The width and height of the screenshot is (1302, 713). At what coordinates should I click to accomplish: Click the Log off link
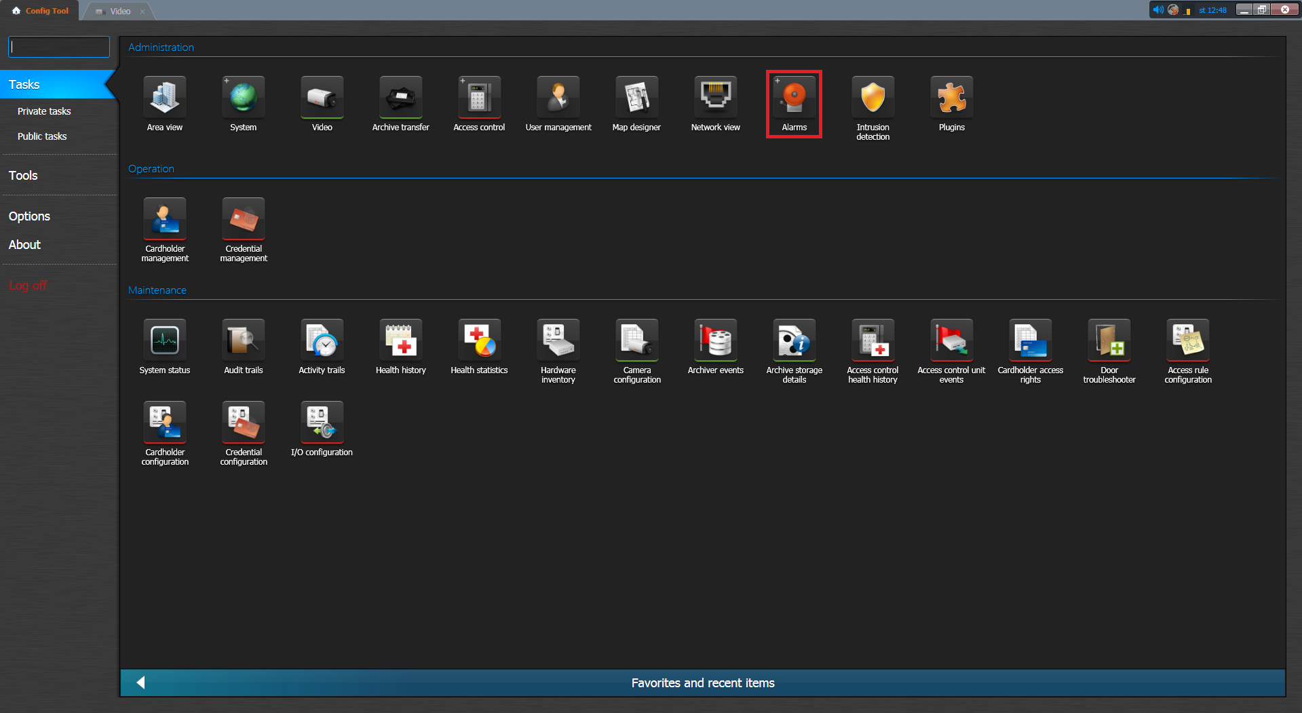tap(28, 286)
